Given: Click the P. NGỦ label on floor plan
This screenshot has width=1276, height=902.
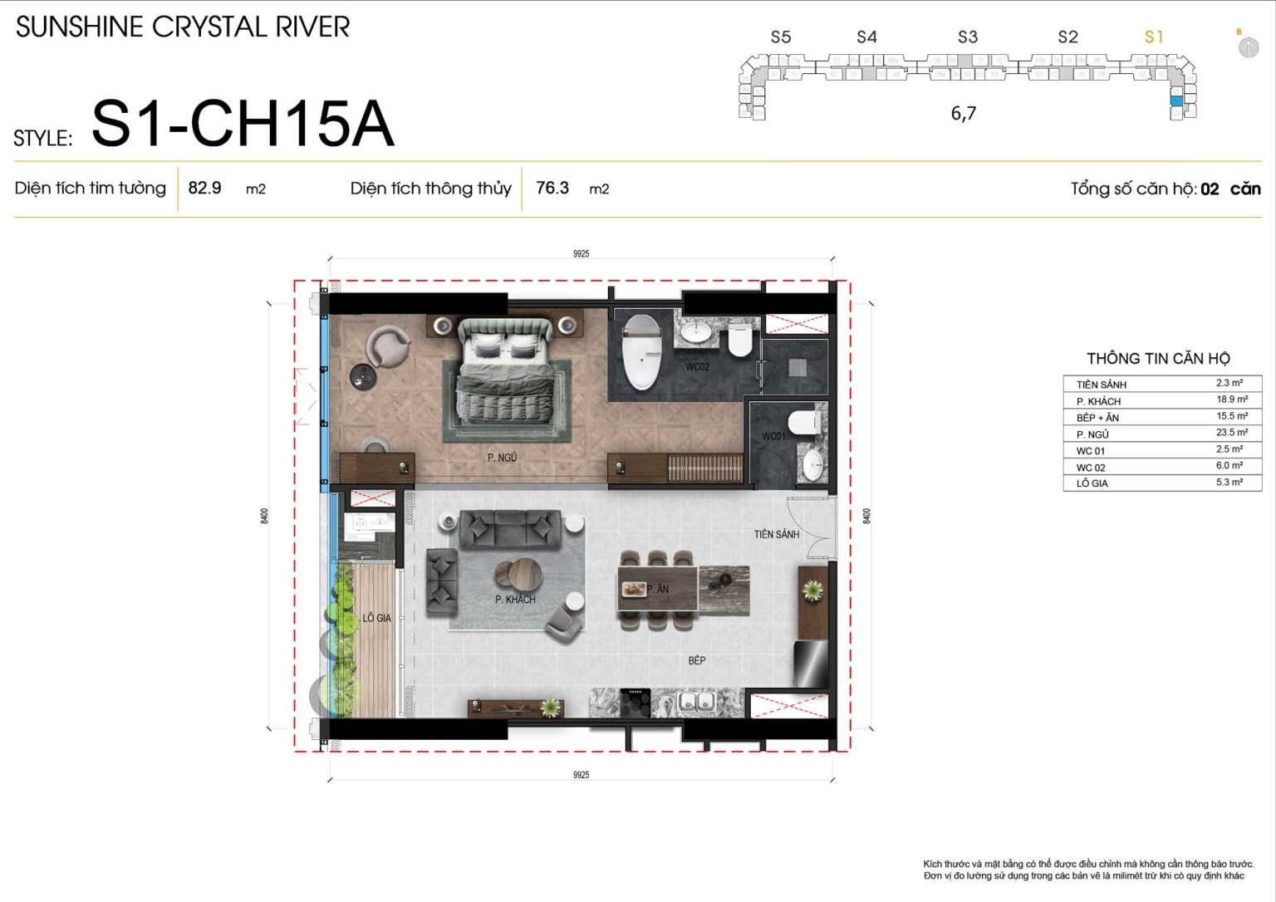Looking at the screenshot, I should [503, 458].
